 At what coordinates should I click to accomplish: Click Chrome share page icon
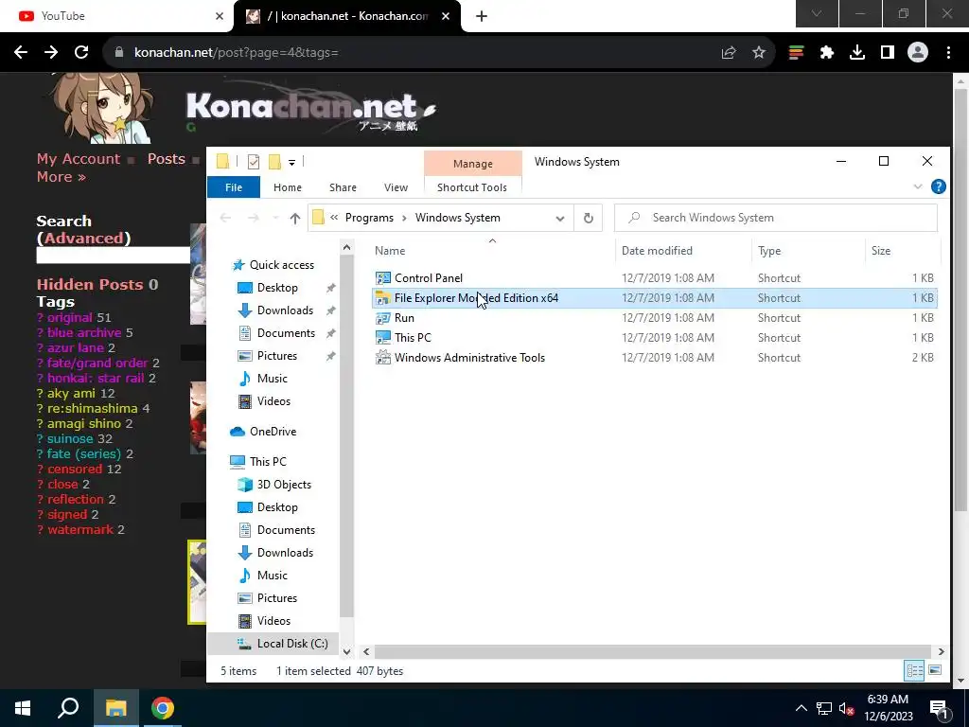(729, 53)
